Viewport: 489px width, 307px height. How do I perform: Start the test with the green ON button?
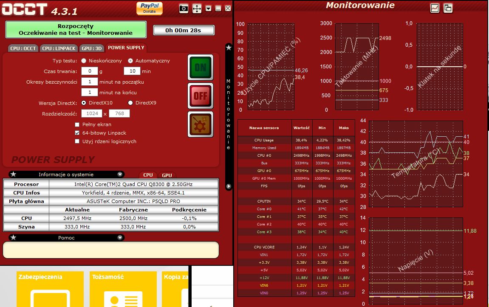201,68
